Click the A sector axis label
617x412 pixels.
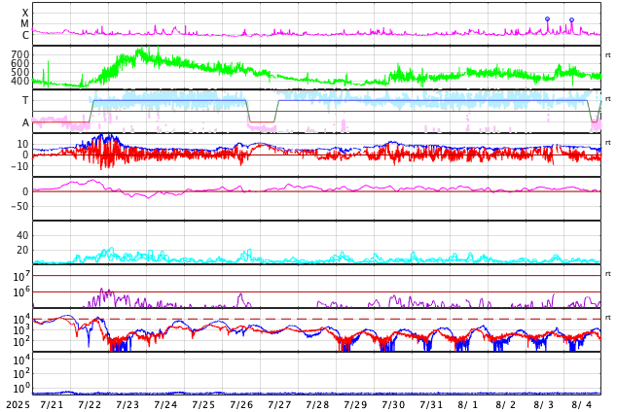[x=25, y=123]
